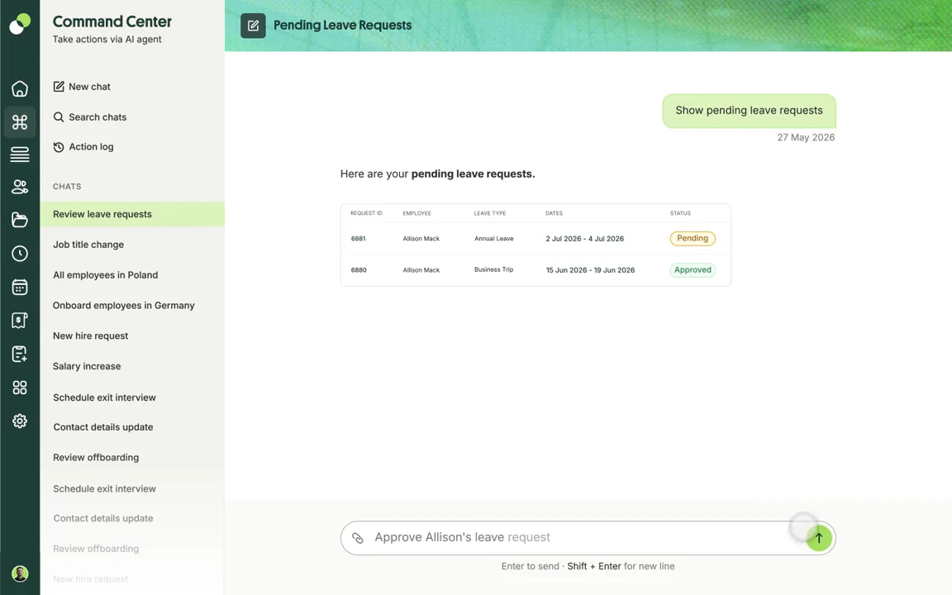The width and height of the screenshot is (952, 595).
Task: Open the Home icon in the sidebar
Action: (x=20, y=88)
